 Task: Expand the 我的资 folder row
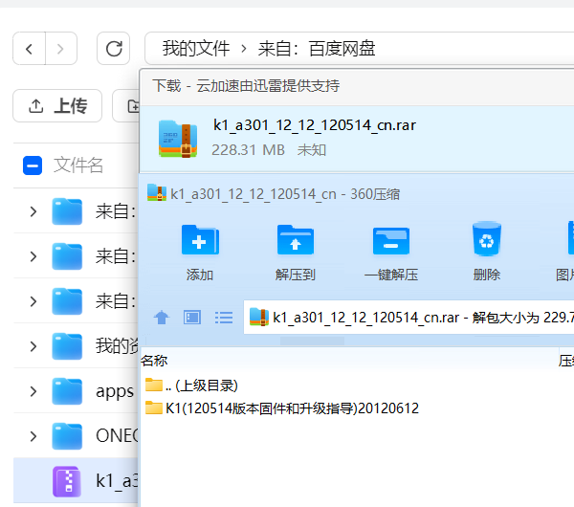point(33,346)
